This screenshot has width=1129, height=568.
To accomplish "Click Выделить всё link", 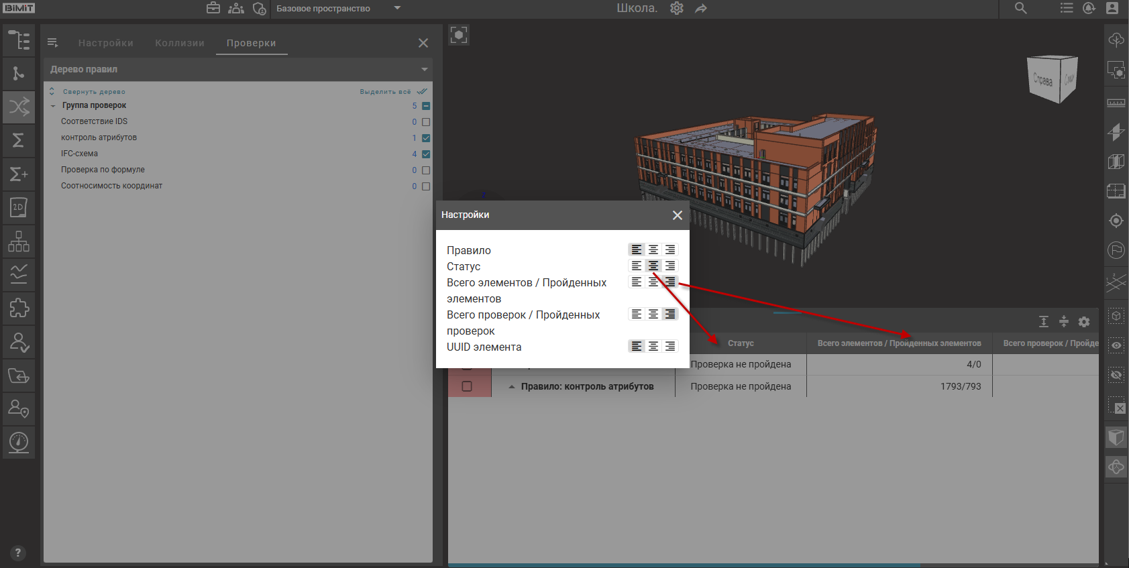I will 386,92.
